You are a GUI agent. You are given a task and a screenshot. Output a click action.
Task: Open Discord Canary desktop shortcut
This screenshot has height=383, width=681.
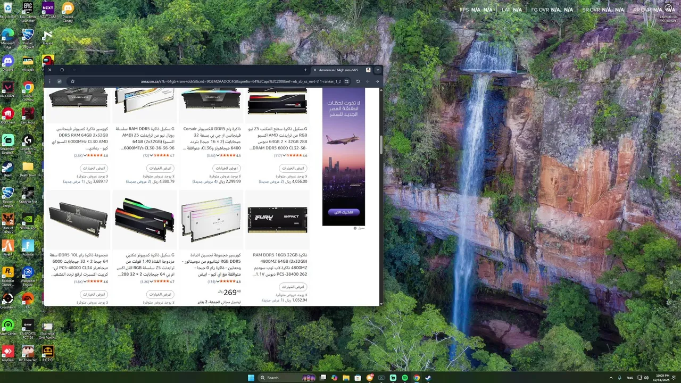pos(68,12)
